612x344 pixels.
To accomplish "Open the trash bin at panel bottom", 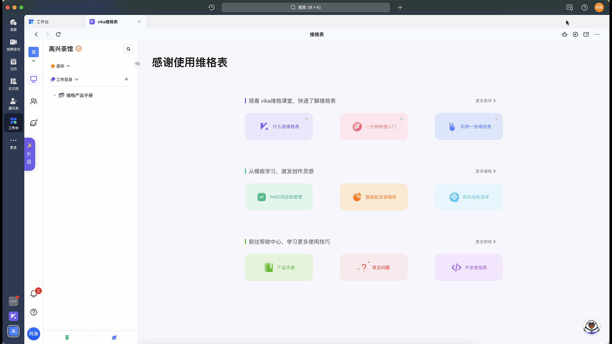I will click(x=67, y=337).
